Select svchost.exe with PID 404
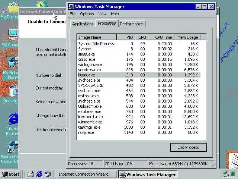Screen dimensions: 238x179 [x=139, y=80]
